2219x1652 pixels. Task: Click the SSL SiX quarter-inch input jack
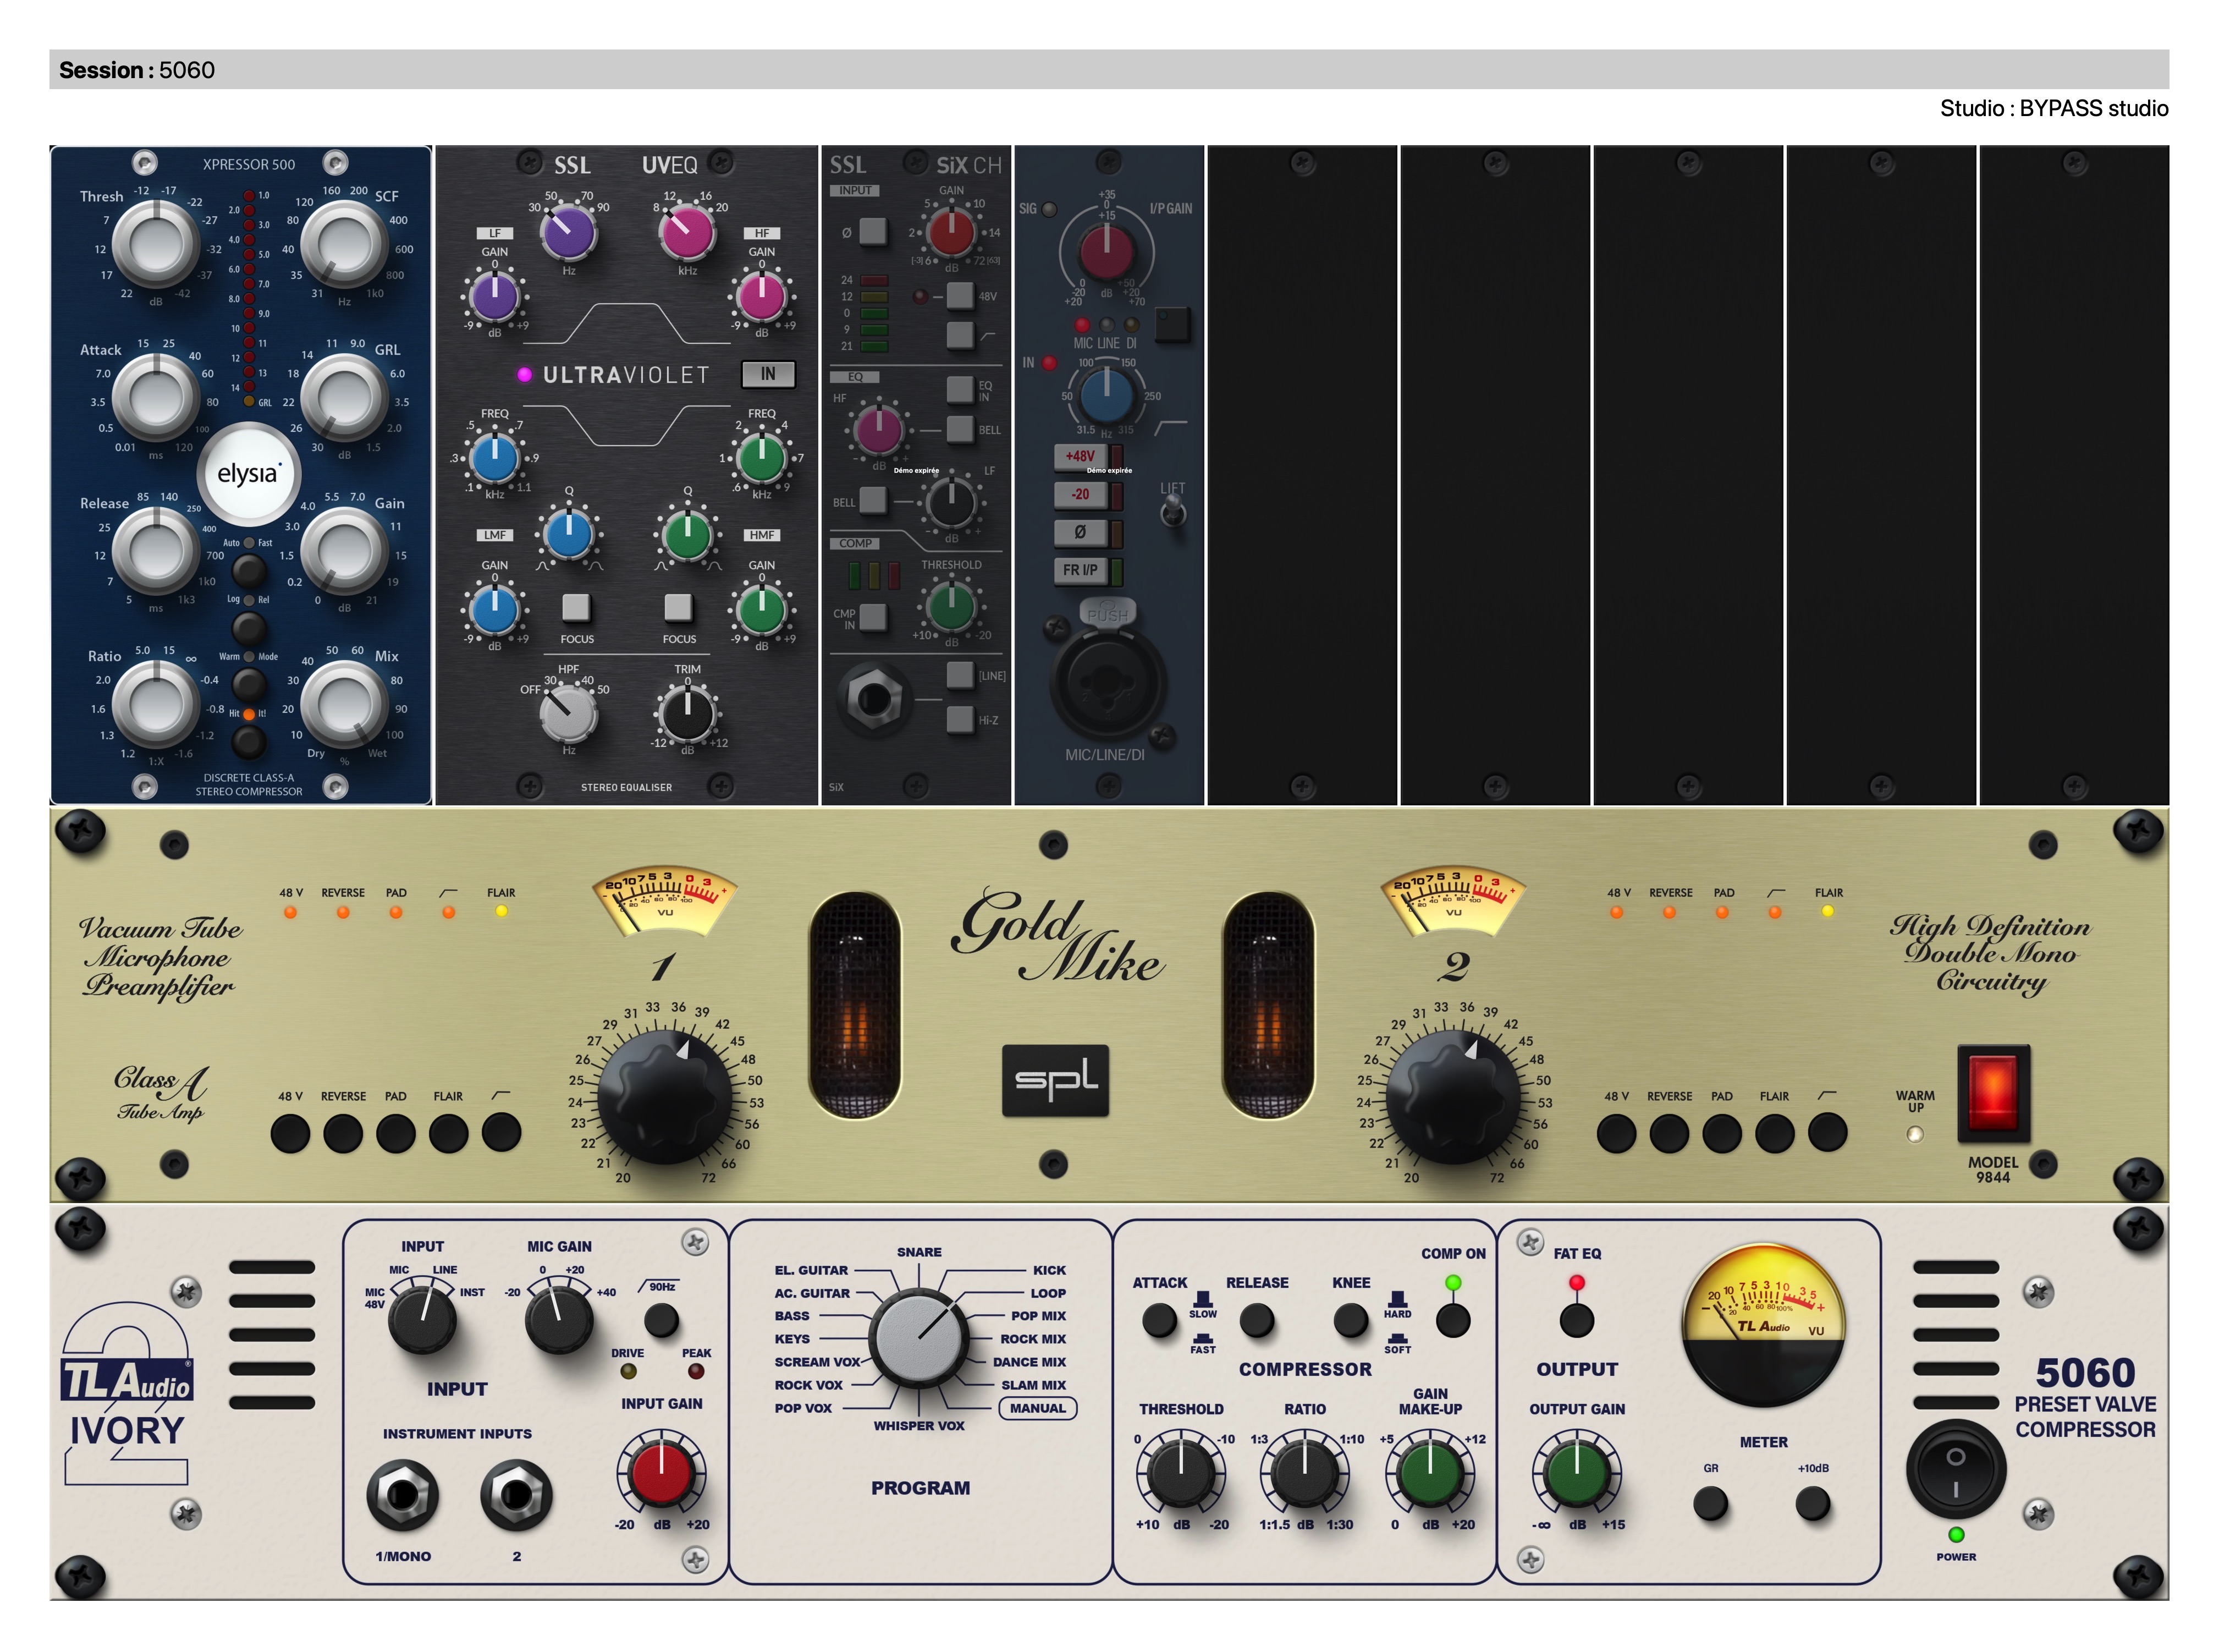(x=874, y=698)
